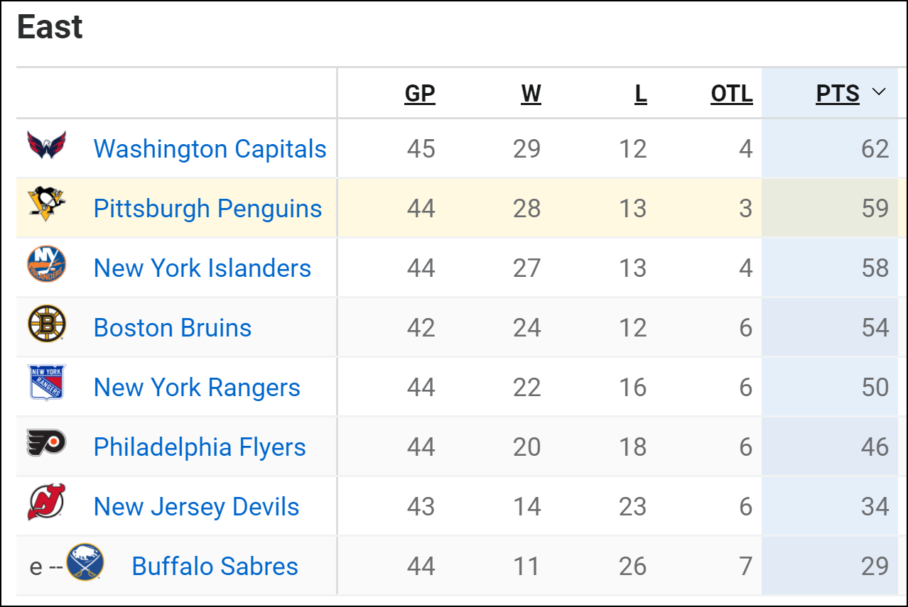Sort the table by L column
The height and width of the screenshot is (607, 908).
[641, 94]
